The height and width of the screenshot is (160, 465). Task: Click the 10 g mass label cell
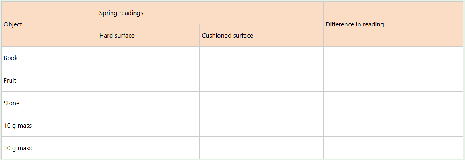pos(49,126)
